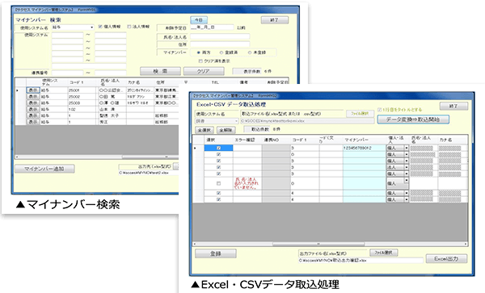Open 使用システム名 dropdown in import window
Image resolution: width=485 pixels, height=293 pixels.
click(x=237, y=121)
